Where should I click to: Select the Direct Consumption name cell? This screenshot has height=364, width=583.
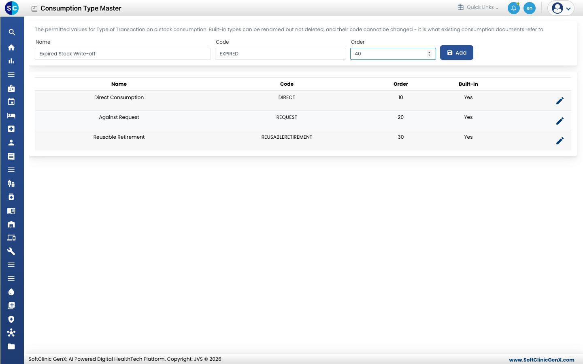click(119, 97)
